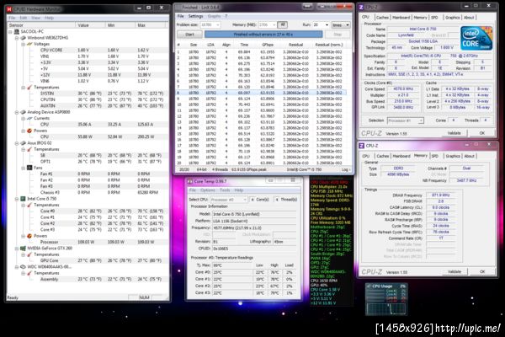
Task: Click Validate in the Memory CPU-Z window
Action: (x=454, y=272)
